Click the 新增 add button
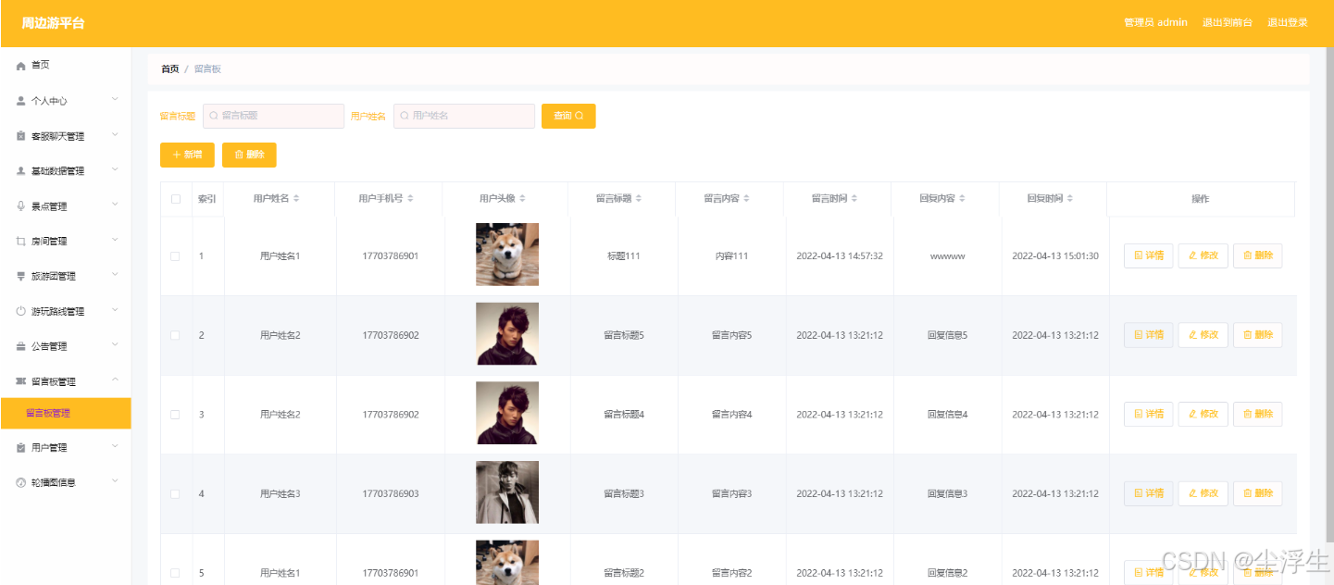Image resolution: width=1334 pixels, height=585 pixels. click(x=187, y=155)
